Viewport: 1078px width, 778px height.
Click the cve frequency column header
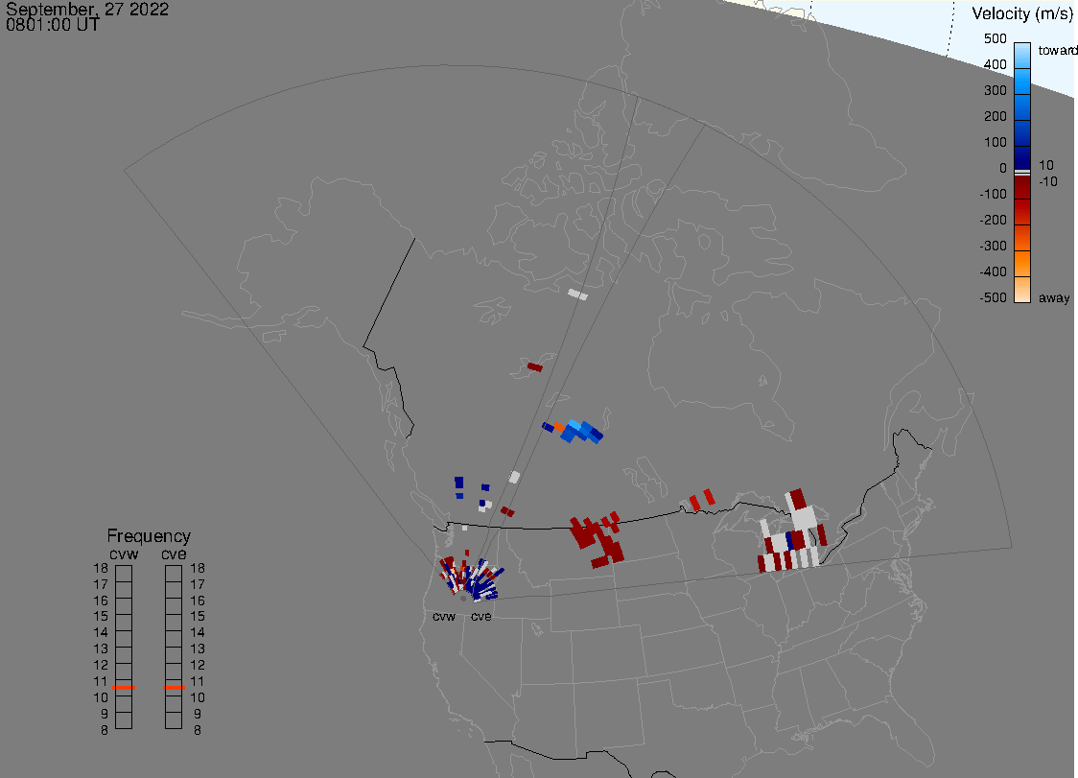(174, 554)
